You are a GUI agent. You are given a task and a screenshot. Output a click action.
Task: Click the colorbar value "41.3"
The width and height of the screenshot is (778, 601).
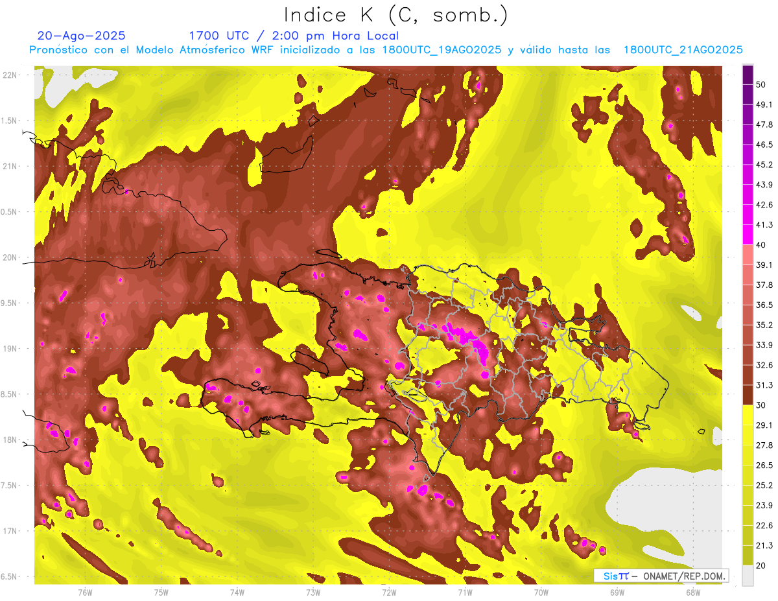click(x=764, y=225)
